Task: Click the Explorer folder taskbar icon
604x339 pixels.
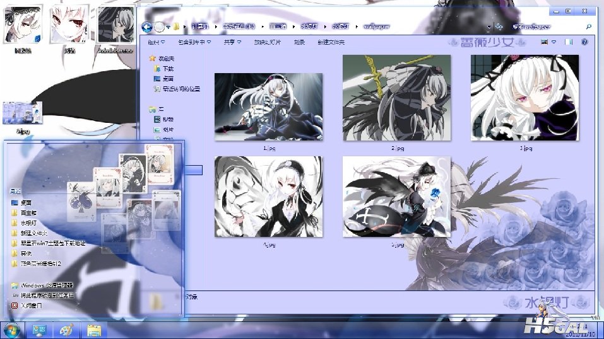Action: [93, 331]
